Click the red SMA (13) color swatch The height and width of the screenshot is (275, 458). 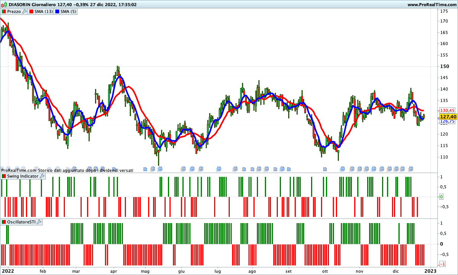point(32,11)
